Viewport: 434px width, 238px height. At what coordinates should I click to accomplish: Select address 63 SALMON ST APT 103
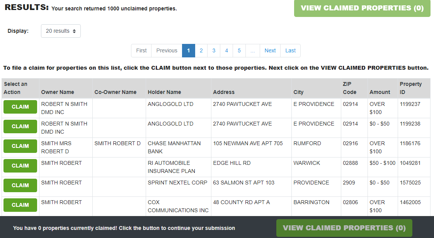tap(243, 183)
